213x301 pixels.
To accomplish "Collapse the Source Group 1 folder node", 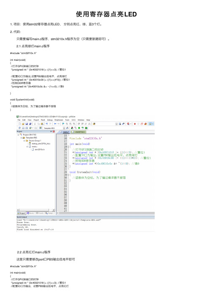I will (x=24, y=141).
